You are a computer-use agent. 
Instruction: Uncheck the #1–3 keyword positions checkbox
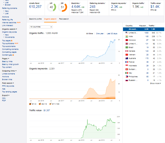click(x=30, y=104)
